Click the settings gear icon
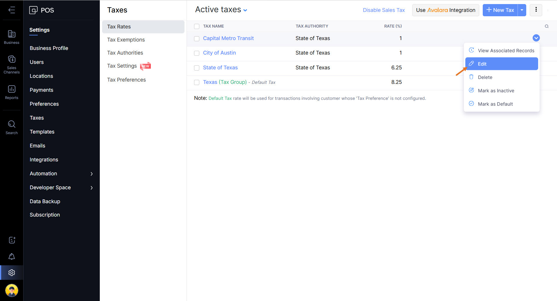Screen dimensions: 557x301 12,273
